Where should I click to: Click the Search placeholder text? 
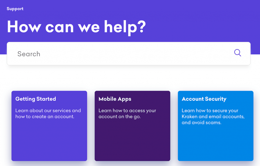pos(29,54)
